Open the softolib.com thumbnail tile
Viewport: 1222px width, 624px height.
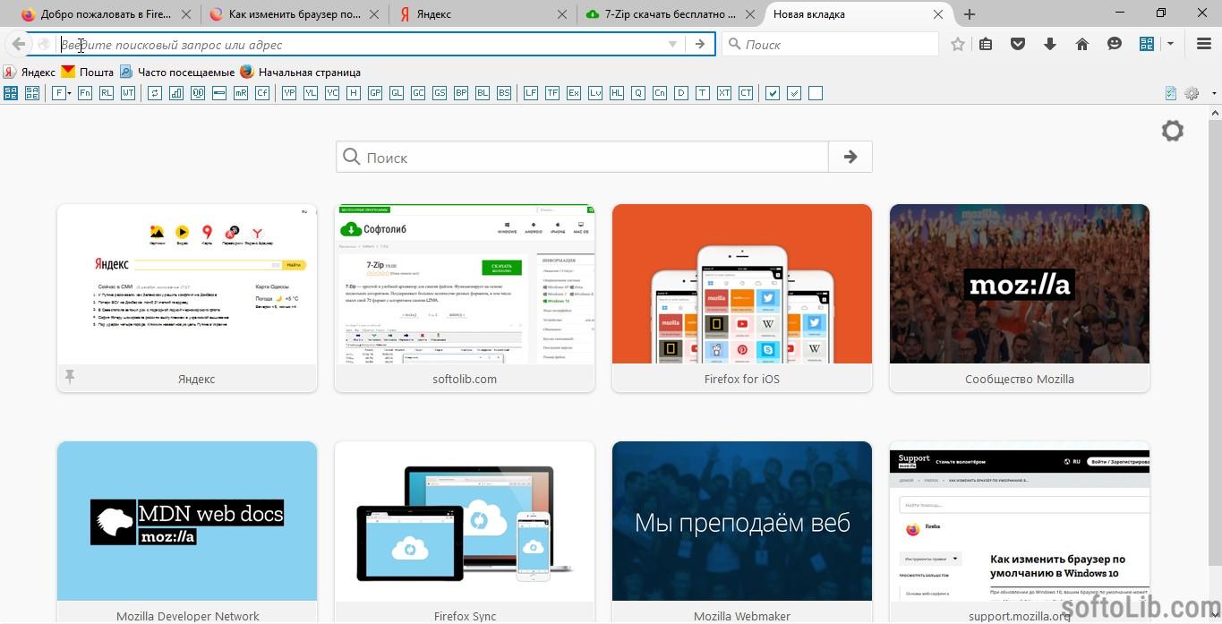point(465,298)
